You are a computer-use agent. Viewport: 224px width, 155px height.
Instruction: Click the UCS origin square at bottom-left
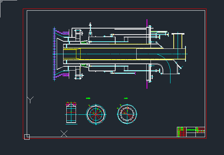27,137
